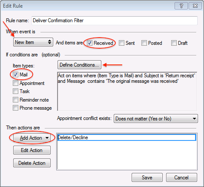Check the Draft option

click(174, 43)
